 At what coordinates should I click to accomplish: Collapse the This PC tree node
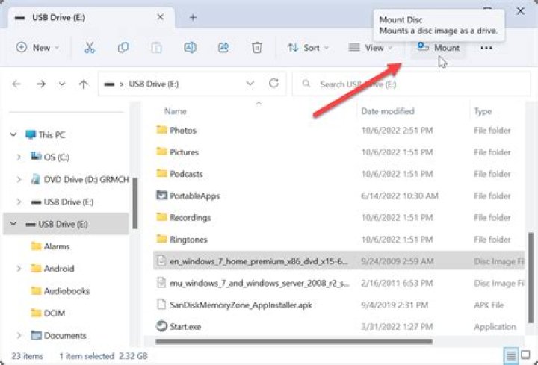[x=13, y=135]
